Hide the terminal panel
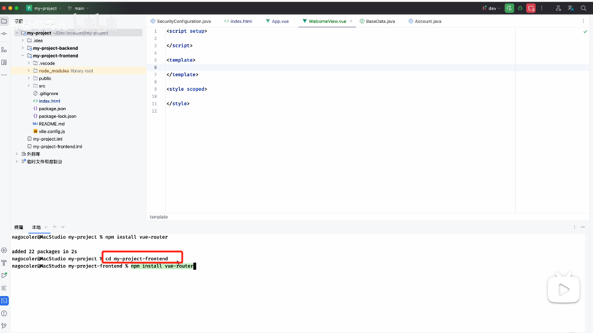Screen dimensions: 593x333 tap(583, 227)
